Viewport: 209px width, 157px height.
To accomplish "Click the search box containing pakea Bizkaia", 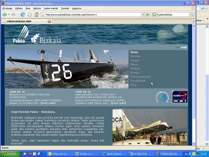I will pos(174,14).
